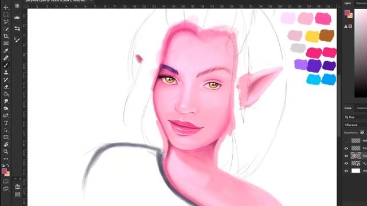Select the Frame tool
Screen dimensions: 367x206
coord(6,43)
